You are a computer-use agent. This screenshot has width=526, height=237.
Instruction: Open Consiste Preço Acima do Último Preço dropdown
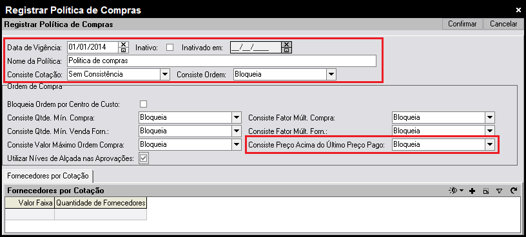click(x=490, y=144)
